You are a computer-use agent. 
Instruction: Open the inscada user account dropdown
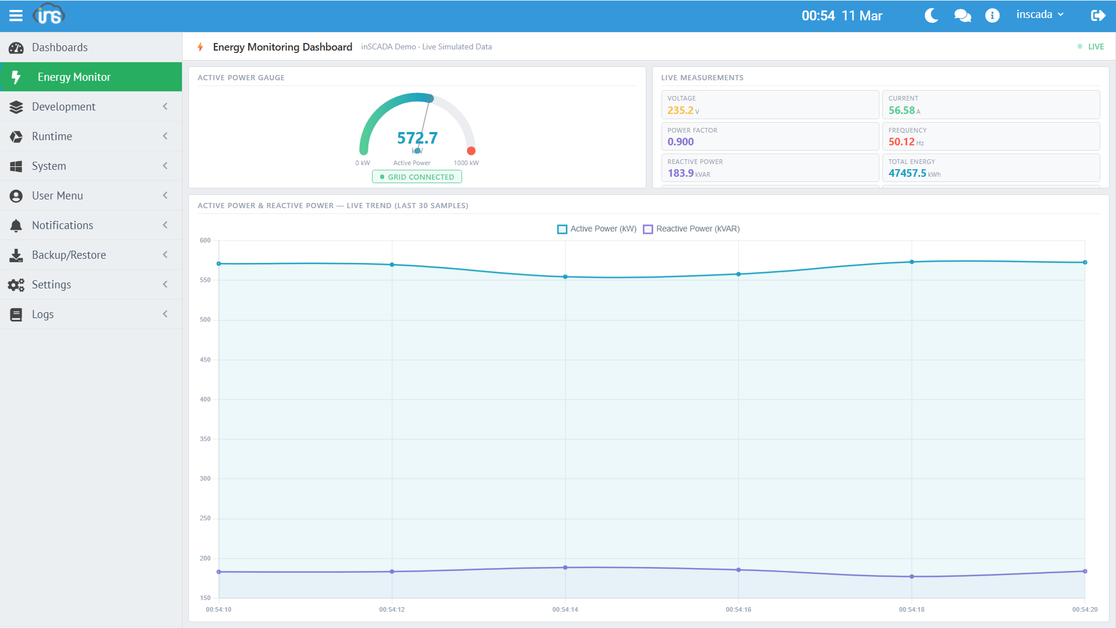(1040, 14)
